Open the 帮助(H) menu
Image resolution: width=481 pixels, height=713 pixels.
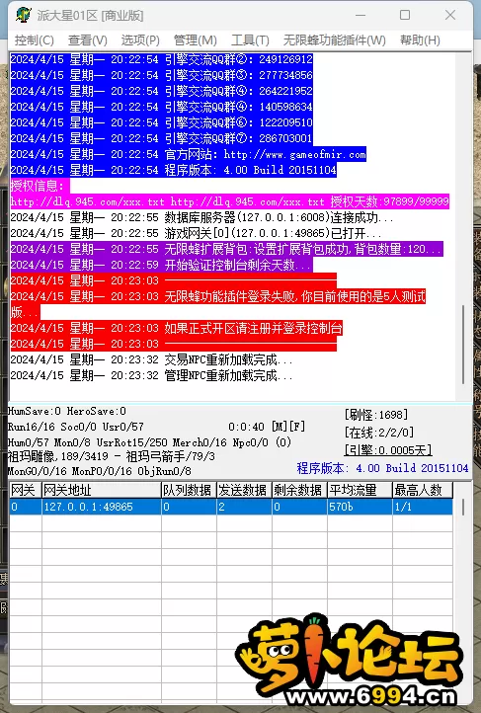click(x=420, y=40)
